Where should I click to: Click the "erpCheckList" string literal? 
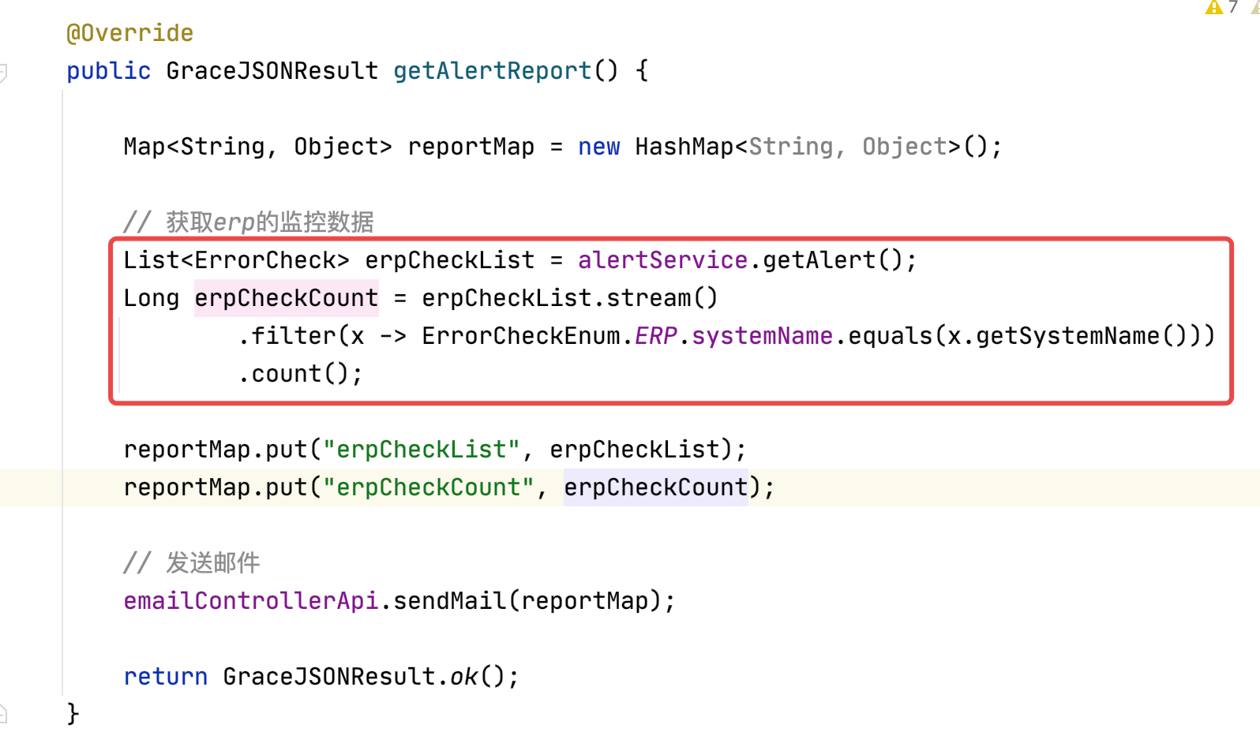pos(422,450)
